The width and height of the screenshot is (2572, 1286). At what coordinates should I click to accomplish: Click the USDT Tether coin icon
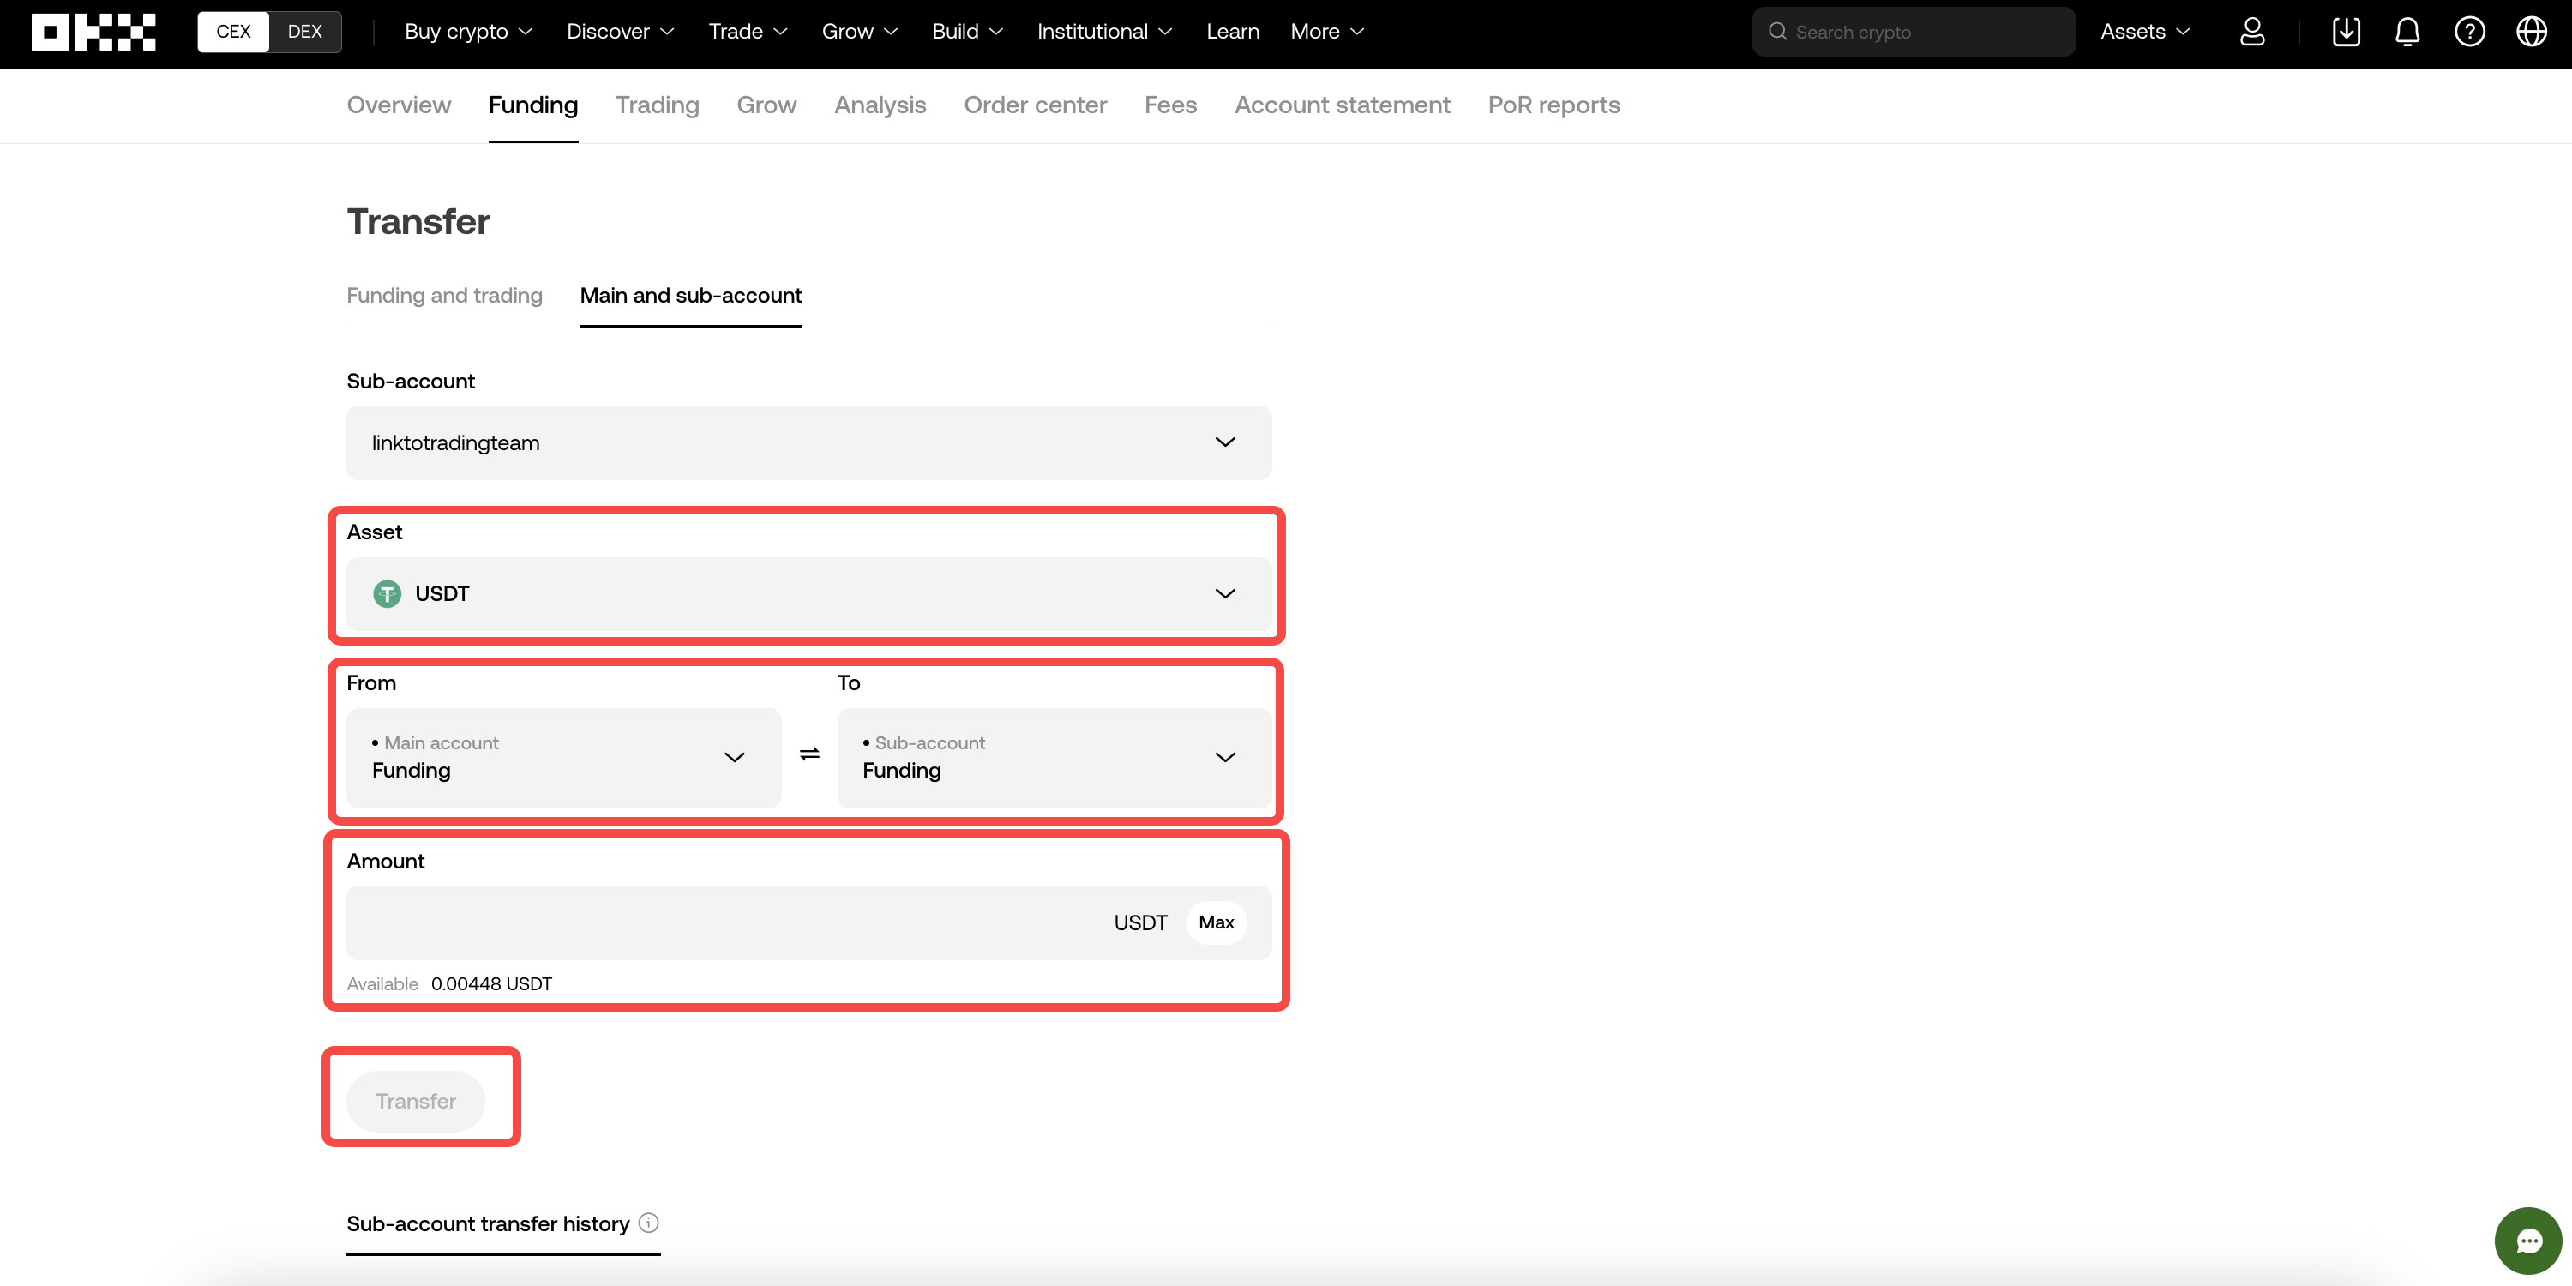pyautogui.click(x=387, y=593)
